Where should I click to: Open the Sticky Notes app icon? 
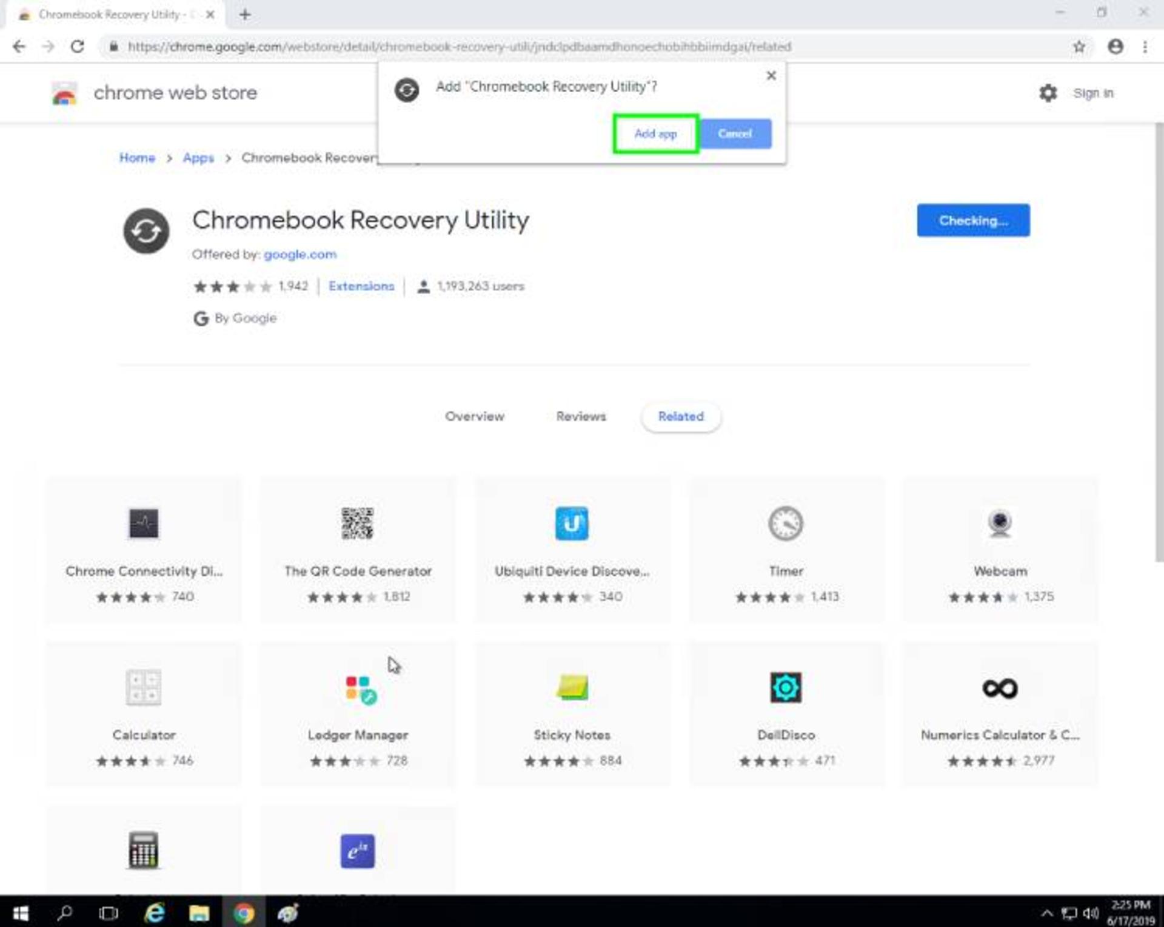(572, 687)
